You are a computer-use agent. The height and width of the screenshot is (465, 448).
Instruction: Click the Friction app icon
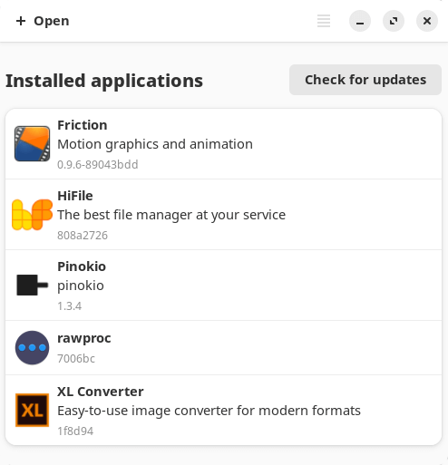click(32, 144)
